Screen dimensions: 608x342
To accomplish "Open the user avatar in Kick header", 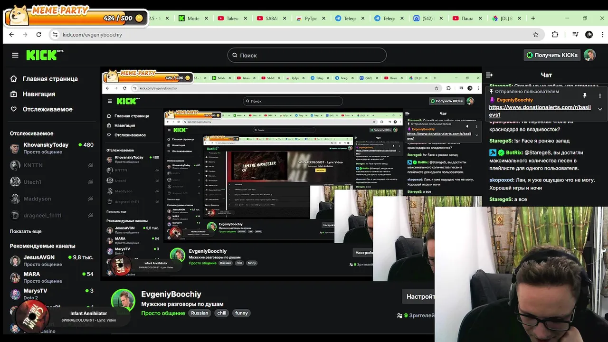I will click(x=589, y=55).
